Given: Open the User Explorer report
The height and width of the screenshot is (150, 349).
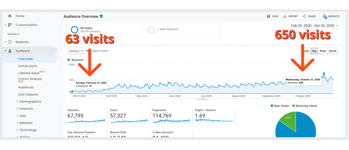Looking at the screenshot, I should click(28, 94).
